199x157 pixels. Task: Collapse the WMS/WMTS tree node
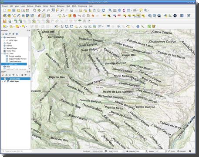point(2,37)
